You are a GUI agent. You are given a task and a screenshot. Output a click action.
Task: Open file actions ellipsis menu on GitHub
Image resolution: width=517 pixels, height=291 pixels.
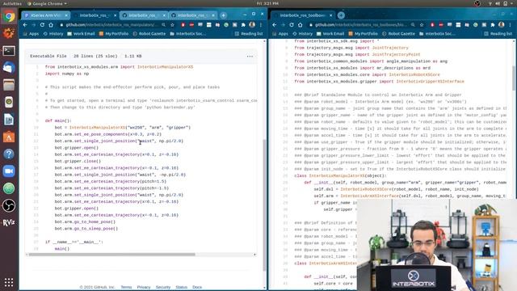[250, 56]
